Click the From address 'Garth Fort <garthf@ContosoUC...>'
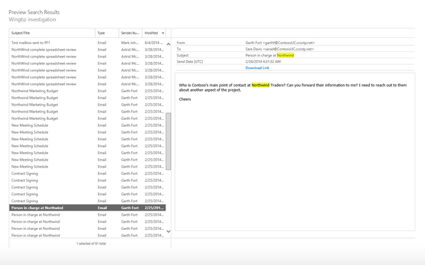The image size is (425, 265). [x=280, y=43]
